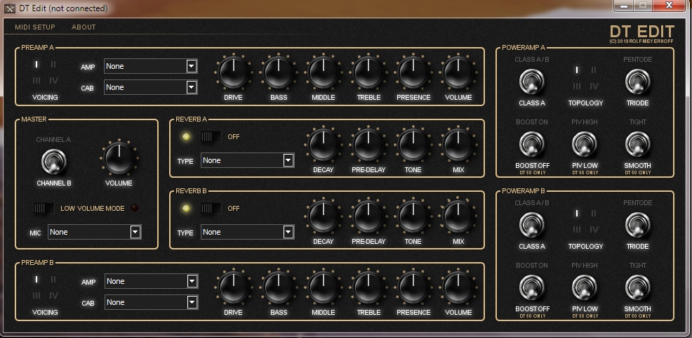
Task: Open the Preamp B CAB dropdown
Action: pyautogui.click(x=151, y=303)
